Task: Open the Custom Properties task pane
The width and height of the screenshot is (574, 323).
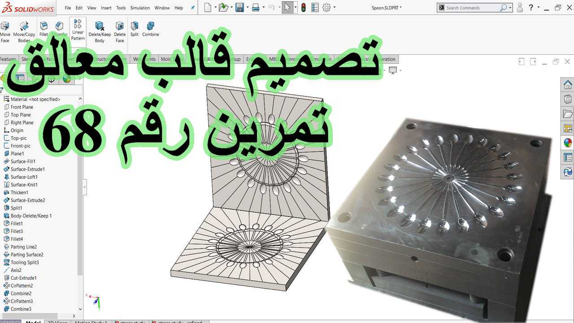Action: [x=568, y=157]
